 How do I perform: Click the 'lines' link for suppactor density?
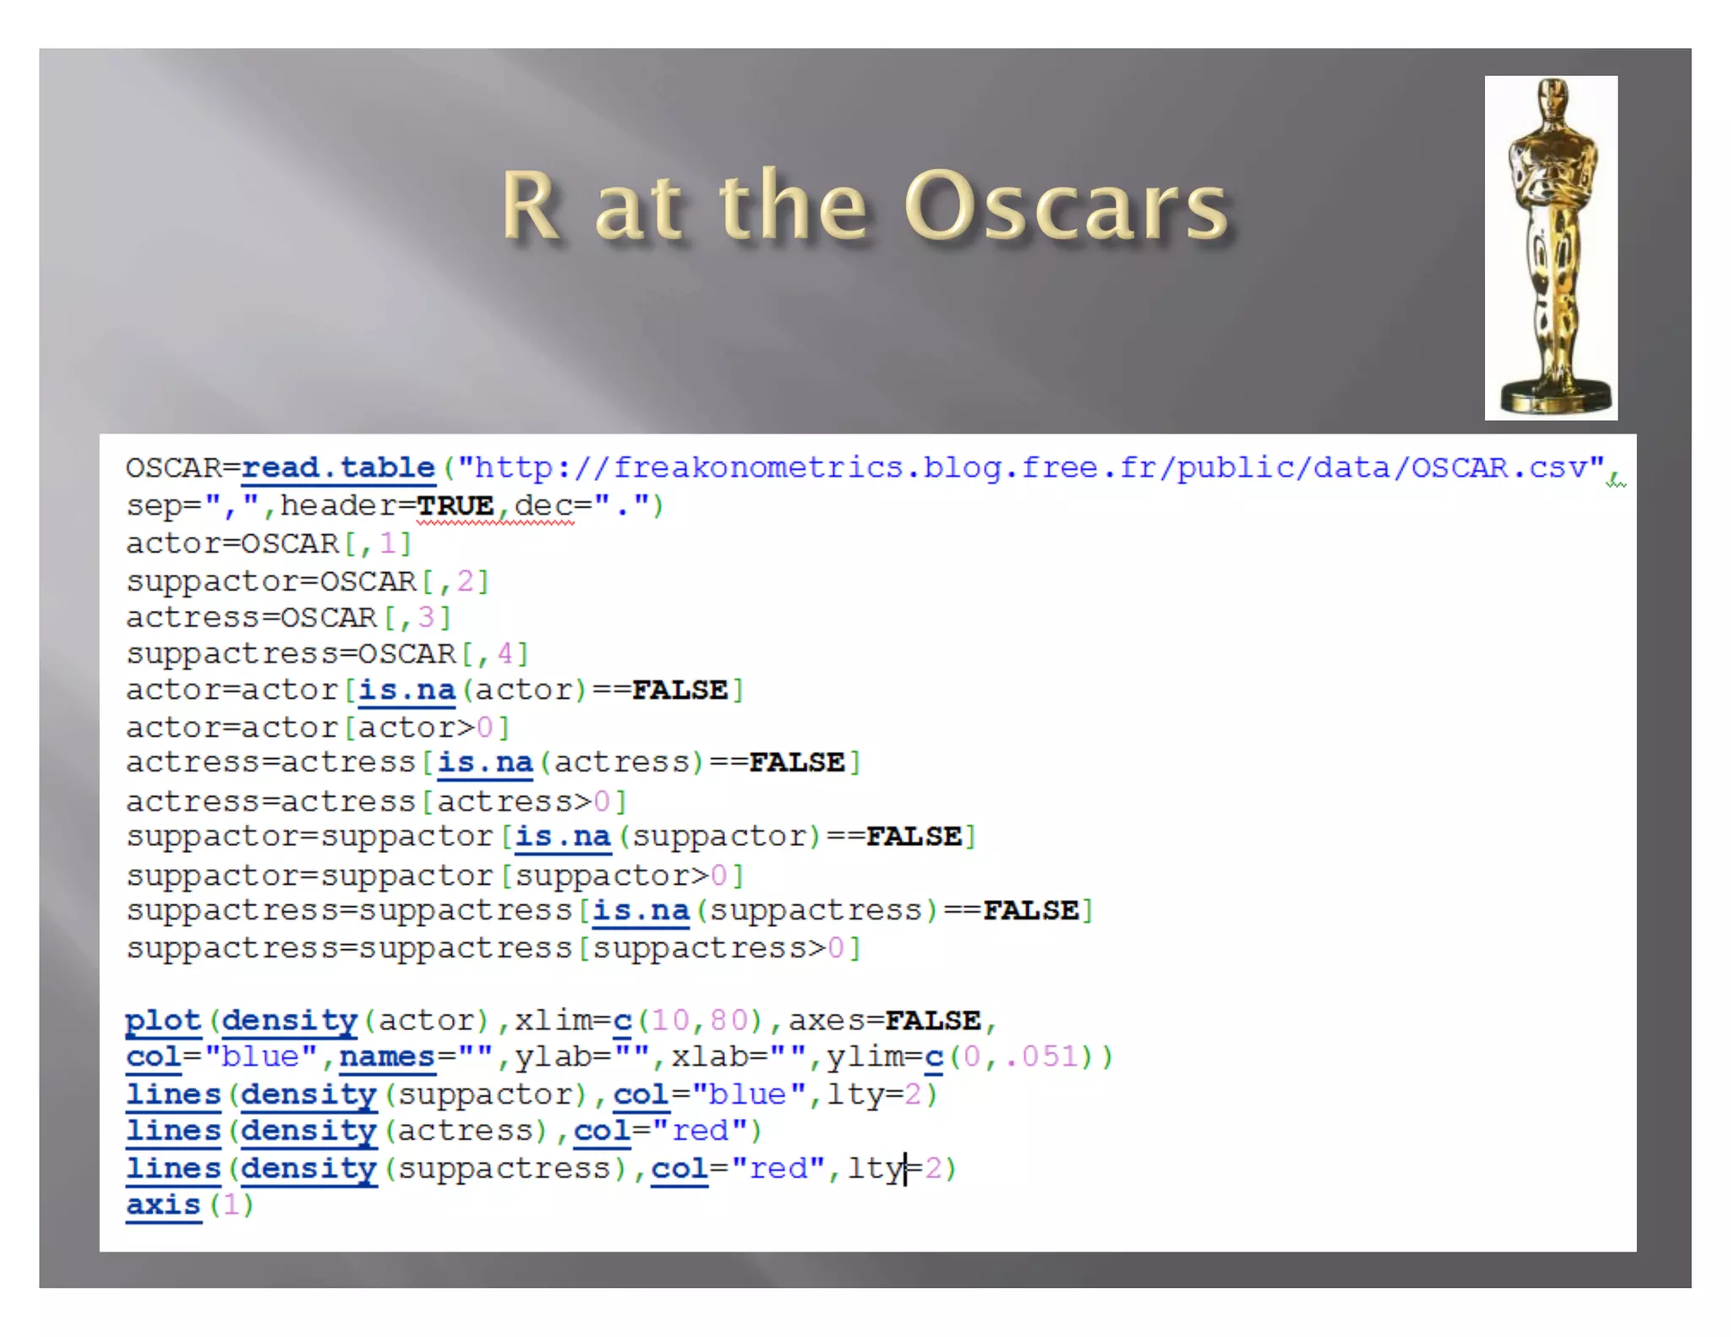173,1094
